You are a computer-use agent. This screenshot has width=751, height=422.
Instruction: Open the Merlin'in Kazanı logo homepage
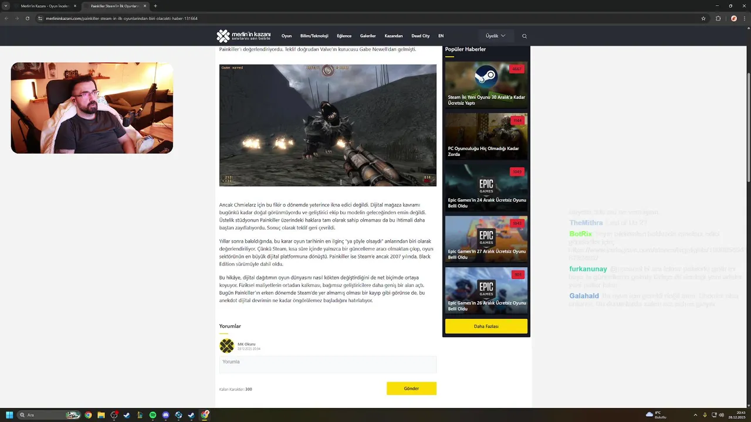pyautogui.click(x=243, y=36)
